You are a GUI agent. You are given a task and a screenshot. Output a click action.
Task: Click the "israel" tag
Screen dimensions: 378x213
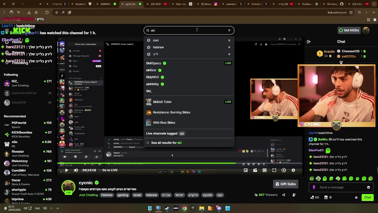137,195
